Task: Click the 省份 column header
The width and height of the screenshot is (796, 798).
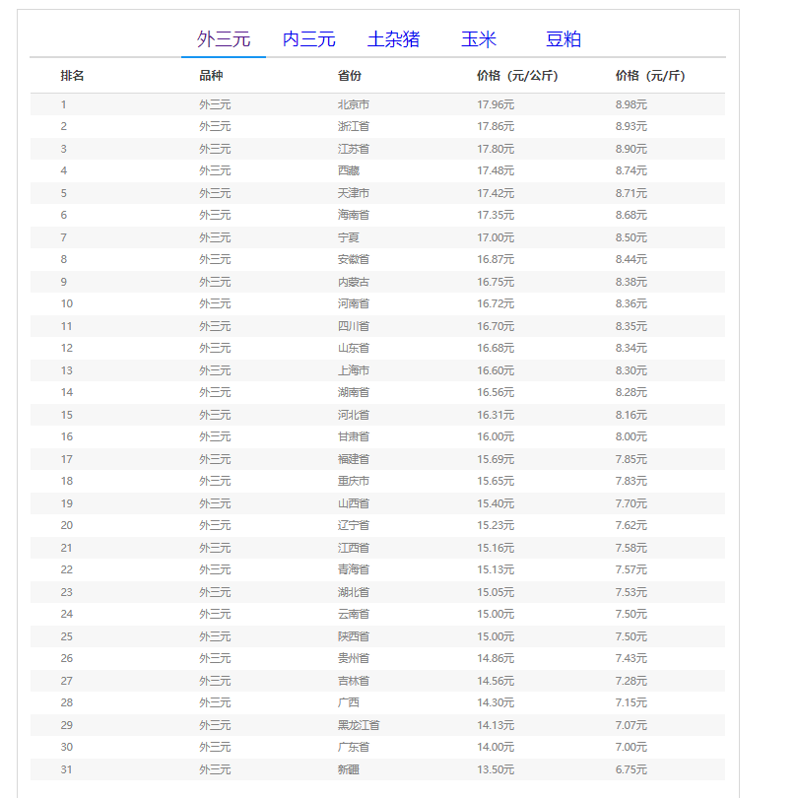Action: click(350, 76)
